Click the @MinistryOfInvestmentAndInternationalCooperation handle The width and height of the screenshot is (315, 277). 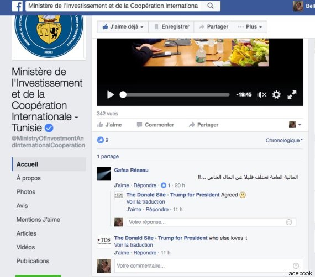click(48, 142)
